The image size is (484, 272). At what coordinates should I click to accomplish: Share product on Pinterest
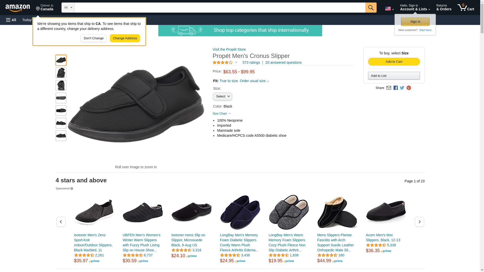click(409, 88)
